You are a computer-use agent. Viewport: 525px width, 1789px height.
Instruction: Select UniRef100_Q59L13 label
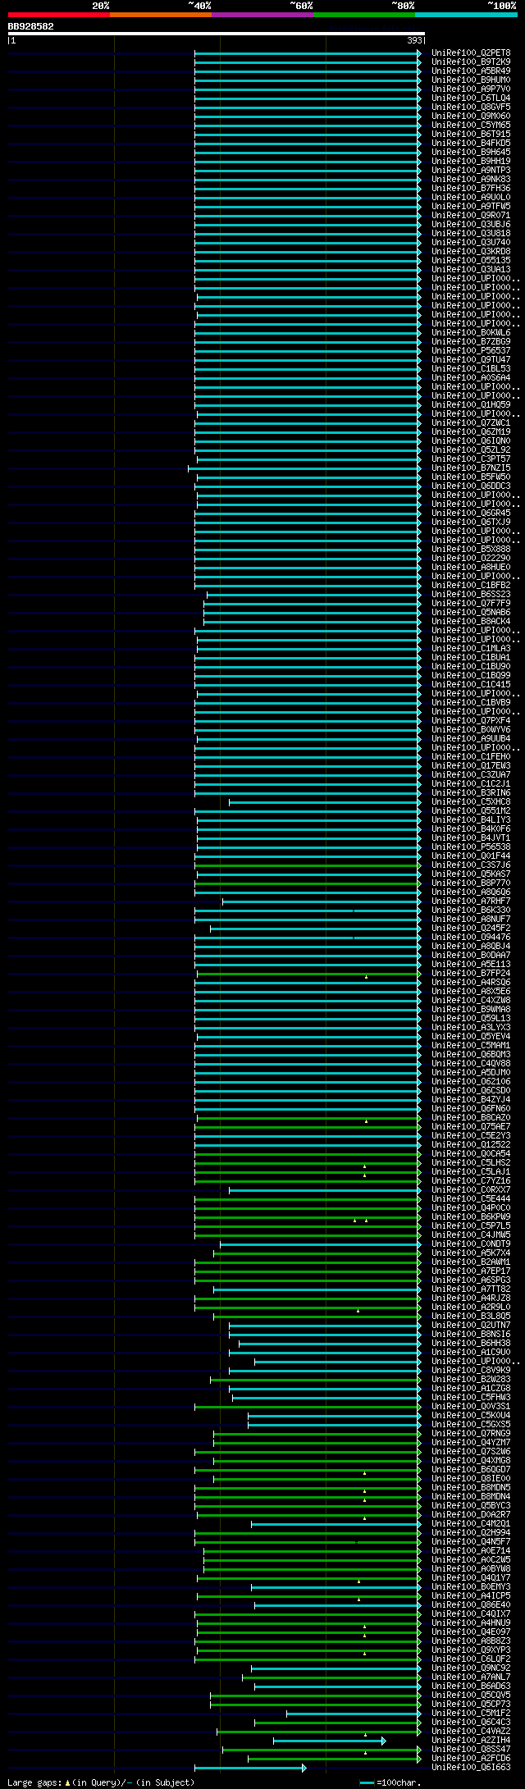point(471,1019)
